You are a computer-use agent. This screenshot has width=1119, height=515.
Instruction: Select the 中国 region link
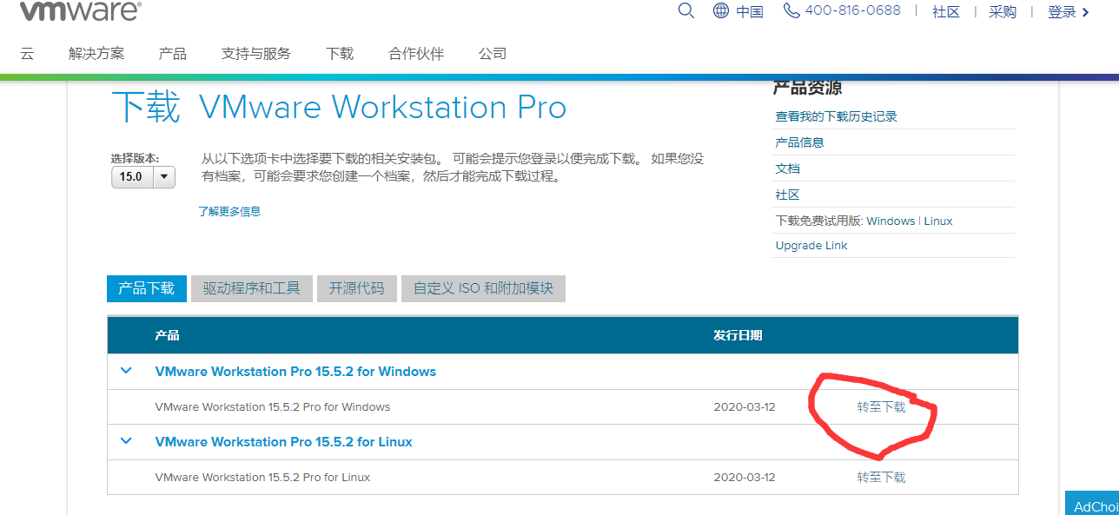click(x=750, y=11)
